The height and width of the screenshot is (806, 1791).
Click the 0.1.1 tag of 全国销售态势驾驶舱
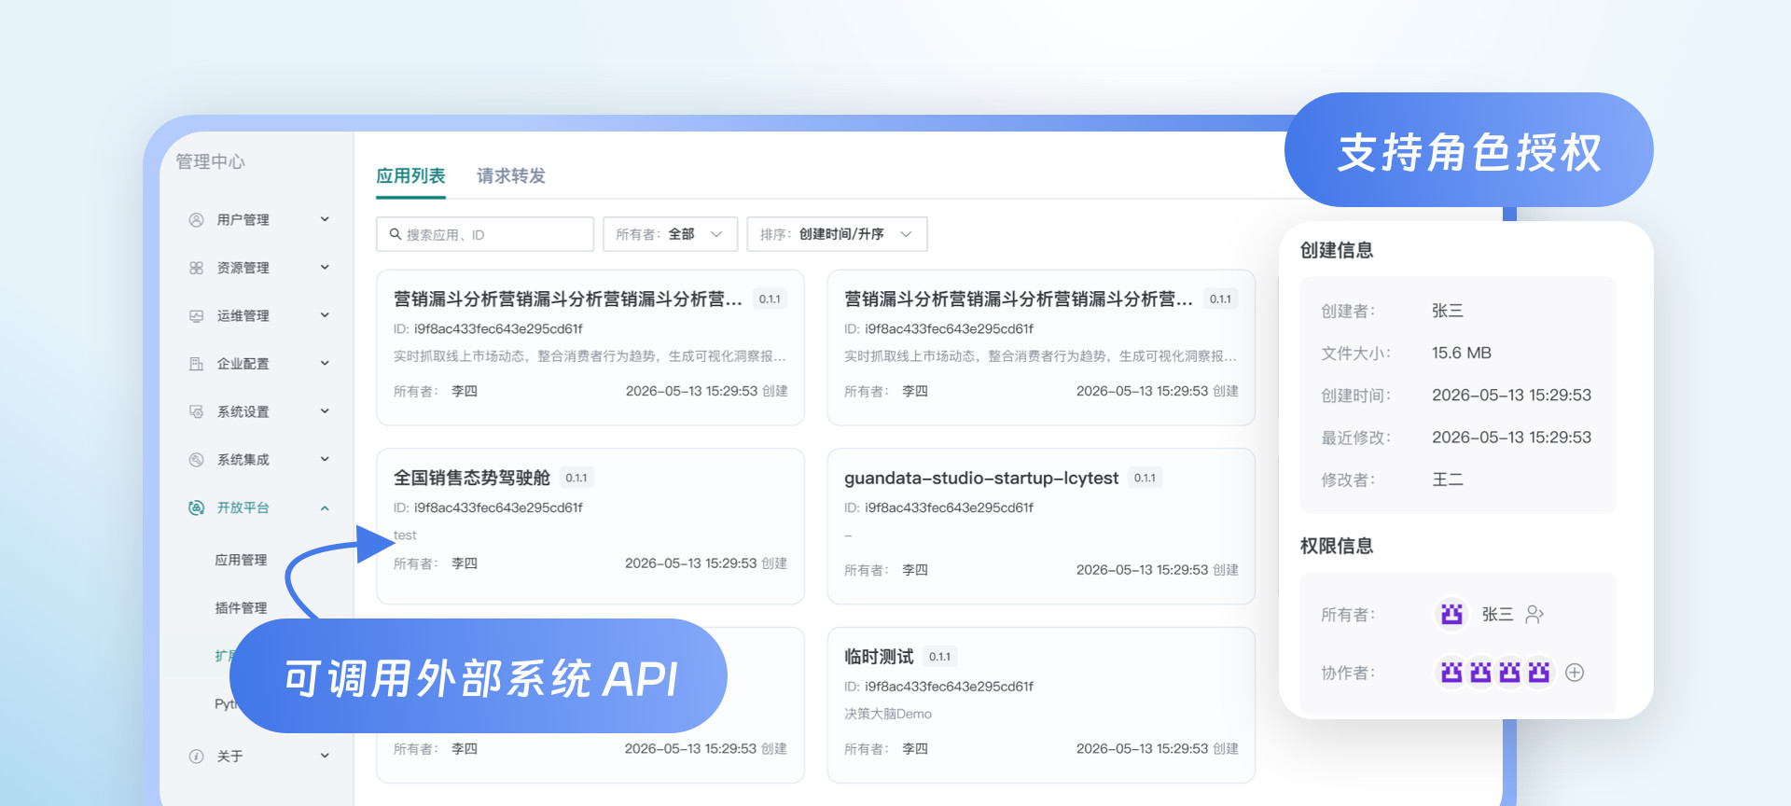576,478
